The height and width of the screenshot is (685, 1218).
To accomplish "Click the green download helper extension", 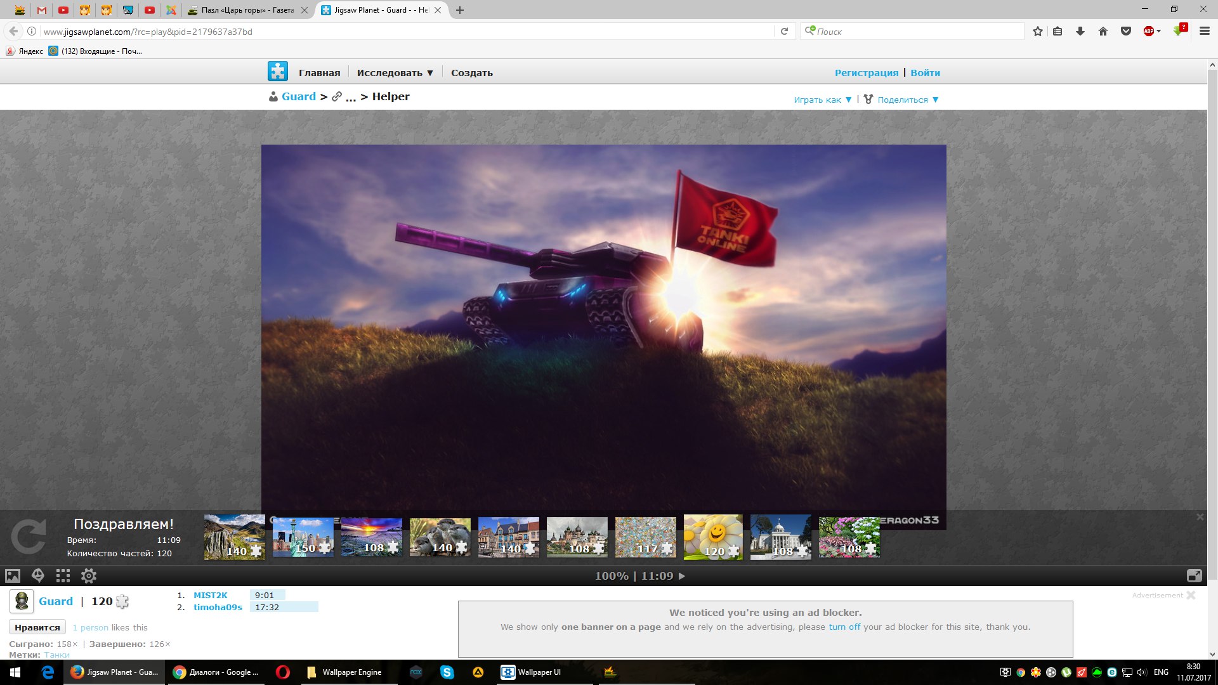I will click(1180, 30).
